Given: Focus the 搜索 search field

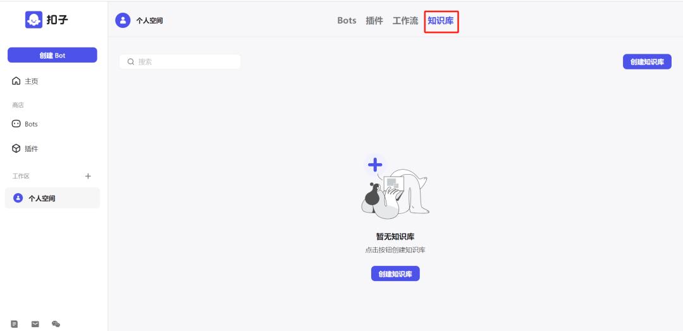Looking at the screenshot, I should 180,62.
